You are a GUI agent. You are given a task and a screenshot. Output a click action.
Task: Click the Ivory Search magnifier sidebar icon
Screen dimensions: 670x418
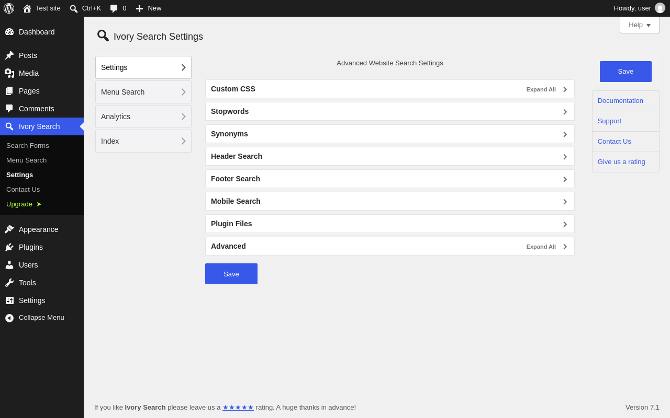click(9, 126)
